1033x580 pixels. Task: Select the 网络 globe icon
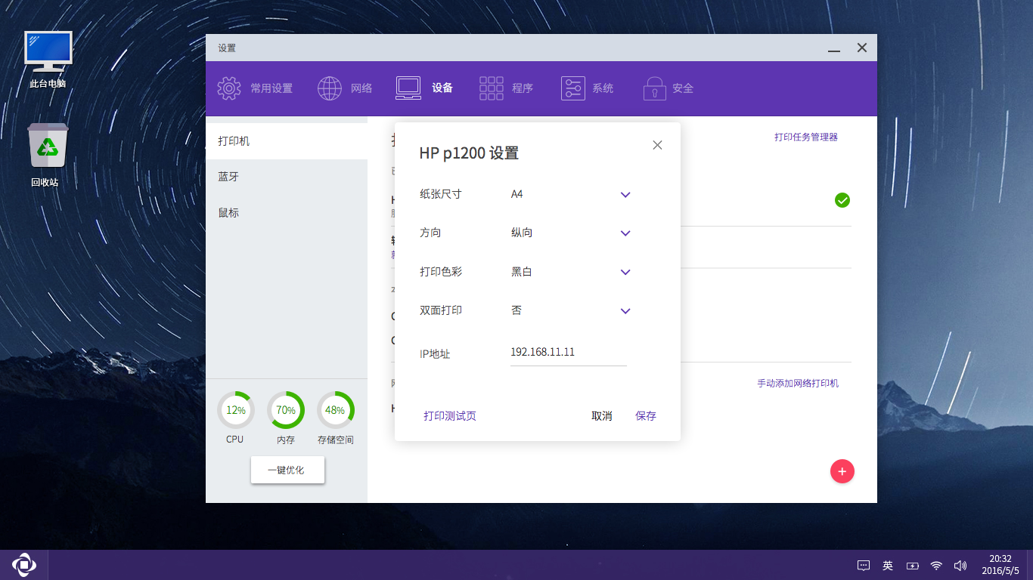pos(330,88)
